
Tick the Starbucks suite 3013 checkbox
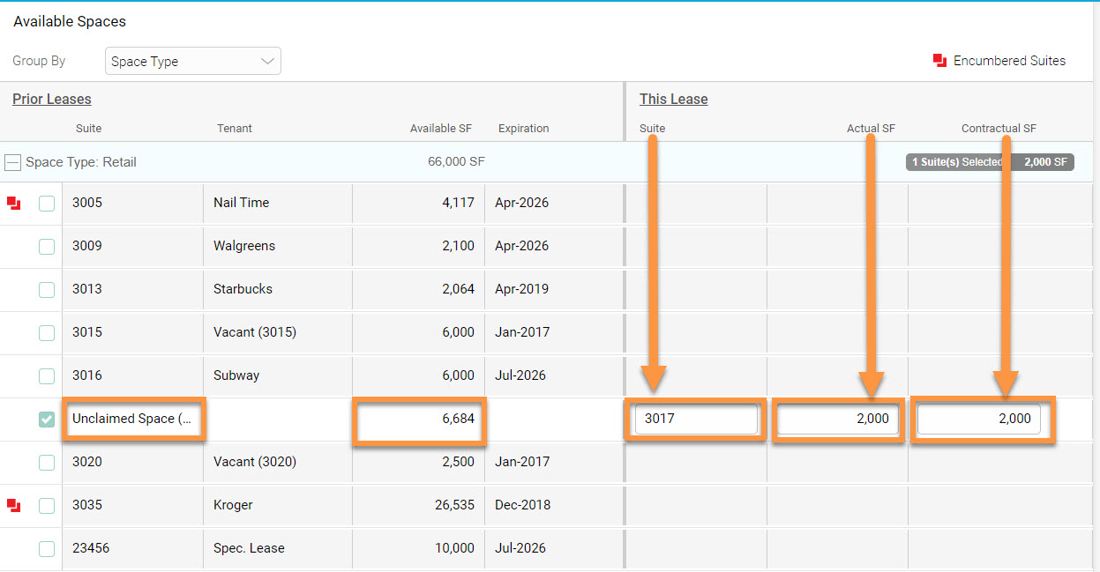click(47, 290)
